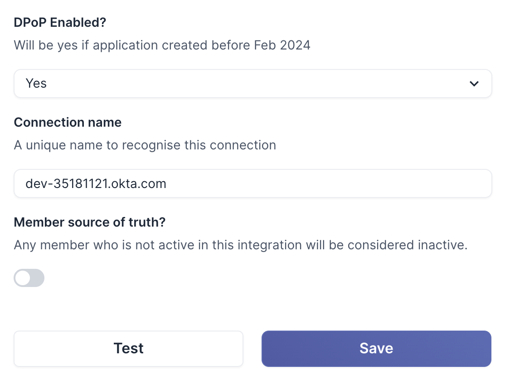Click the chevron arrow in DPoP dropdown
The image size is (505, 376).
click(474, 84)
